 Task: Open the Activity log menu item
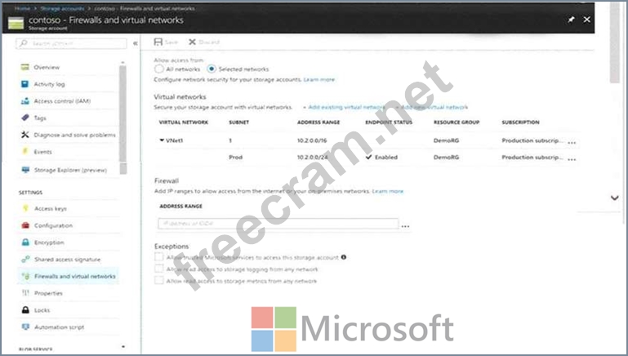(49, 84)
